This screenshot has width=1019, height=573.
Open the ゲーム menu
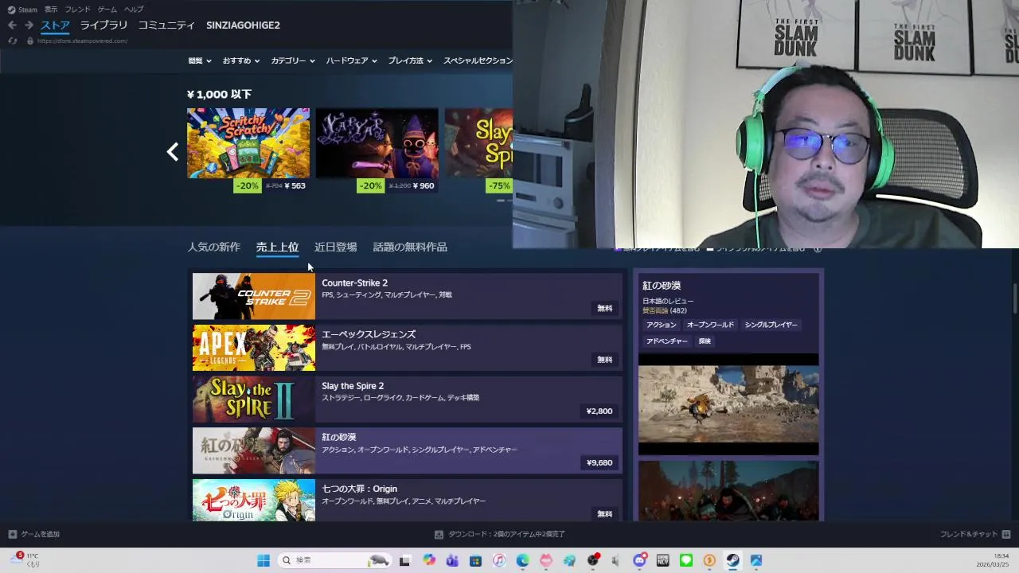point(107,10)
